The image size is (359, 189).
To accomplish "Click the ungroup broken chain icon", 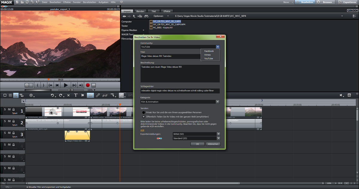I will point(105,95).
